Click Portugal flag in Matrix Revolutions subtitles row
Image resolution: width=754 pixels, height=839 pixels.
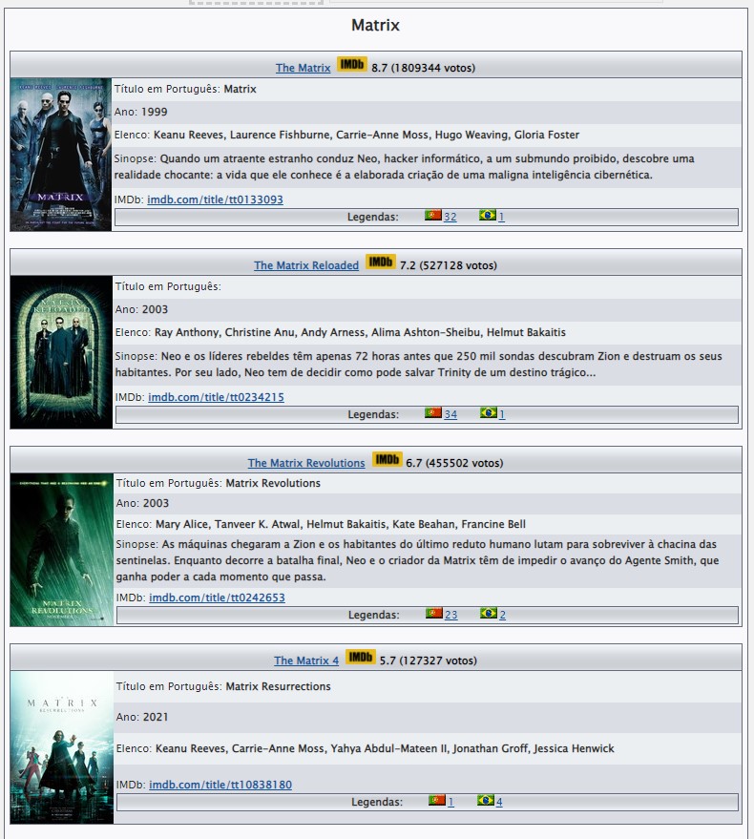click(x=434, y=613)
